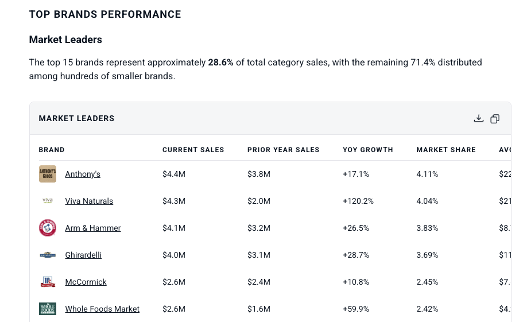Click the Ghirardelli brand logo
This screenshot has height=322, width=523.
pos(48,255)
